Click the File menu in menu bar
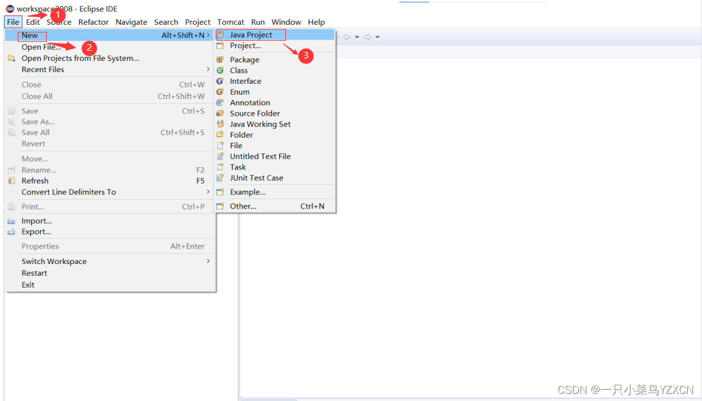Viewport: 702px width, 401px height. (13, 22)
